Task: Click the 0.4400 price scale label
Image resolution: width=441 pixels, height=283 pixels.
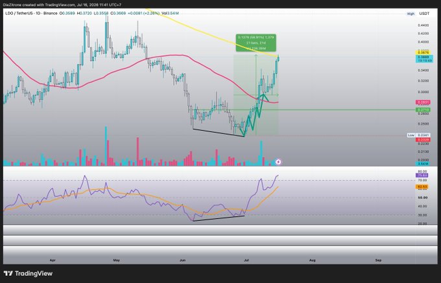Action: coord(423,25)
